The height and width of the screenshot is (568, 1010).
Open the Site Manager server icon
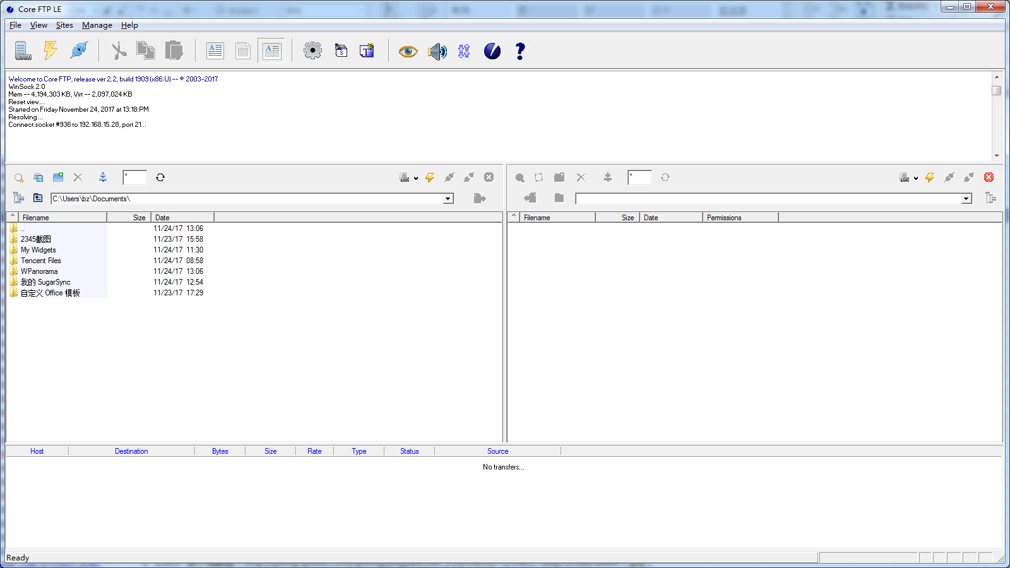pyautogui.click(x=23, y=50)
